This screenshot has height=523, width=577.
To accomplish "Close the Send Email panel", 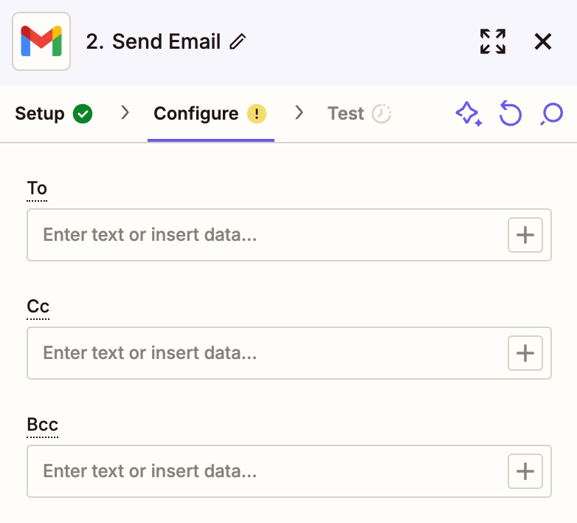I will (543, 42).
